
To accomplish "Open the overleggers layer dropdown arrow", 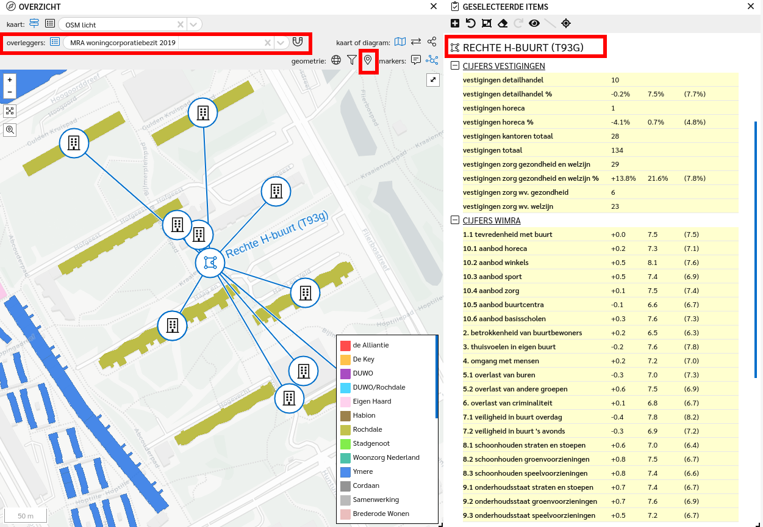I will click(281, 43).
